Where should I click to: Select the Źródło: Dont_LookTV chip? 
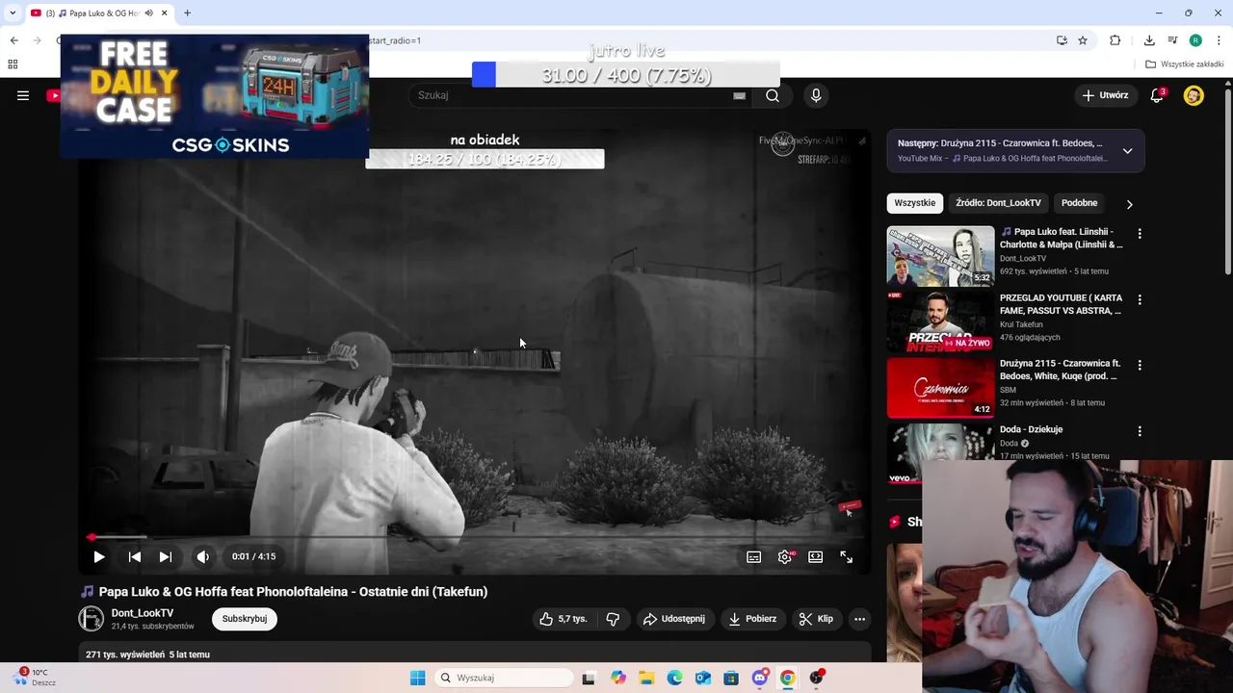pyautogui.click(x=998, y=203)
